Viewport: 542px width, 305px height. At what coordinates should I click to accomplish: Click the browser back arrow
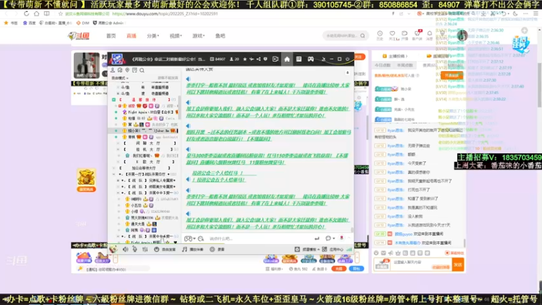(x=6, y=14)
